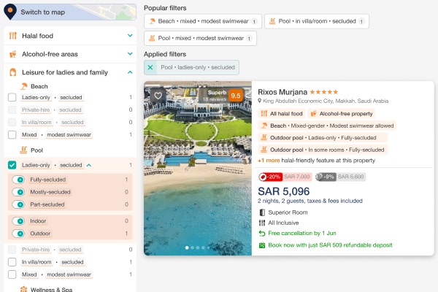Click the All Inclusive cutlery icon
The image size is (438, 292).
(x=262, y=223)
